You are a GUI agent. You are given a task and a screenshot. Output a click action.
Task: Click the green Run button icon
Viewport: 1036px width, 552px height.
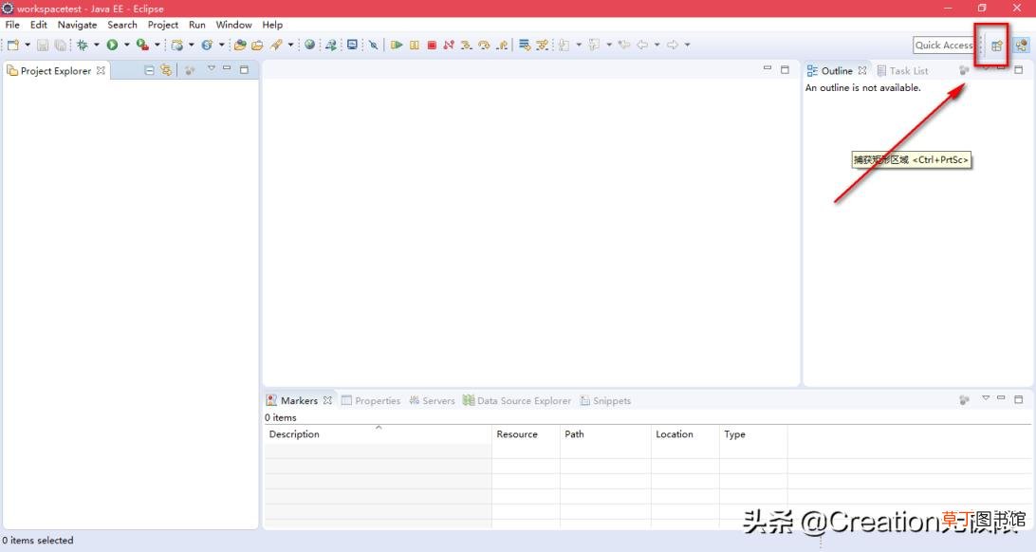coord(112,45)
